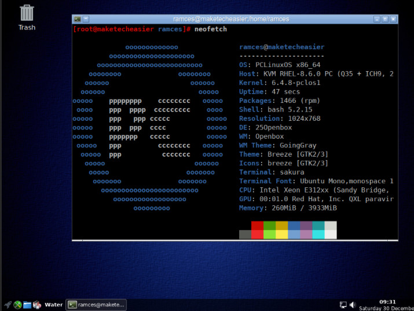Pick the lime green swatch in lower row

click(270, 235)
